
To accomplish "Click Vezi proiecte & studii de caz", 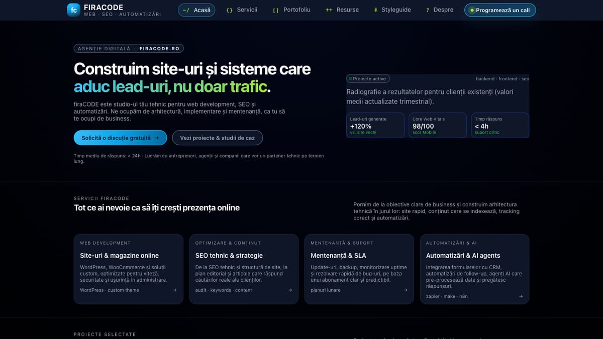I will (x=217, y=138).
